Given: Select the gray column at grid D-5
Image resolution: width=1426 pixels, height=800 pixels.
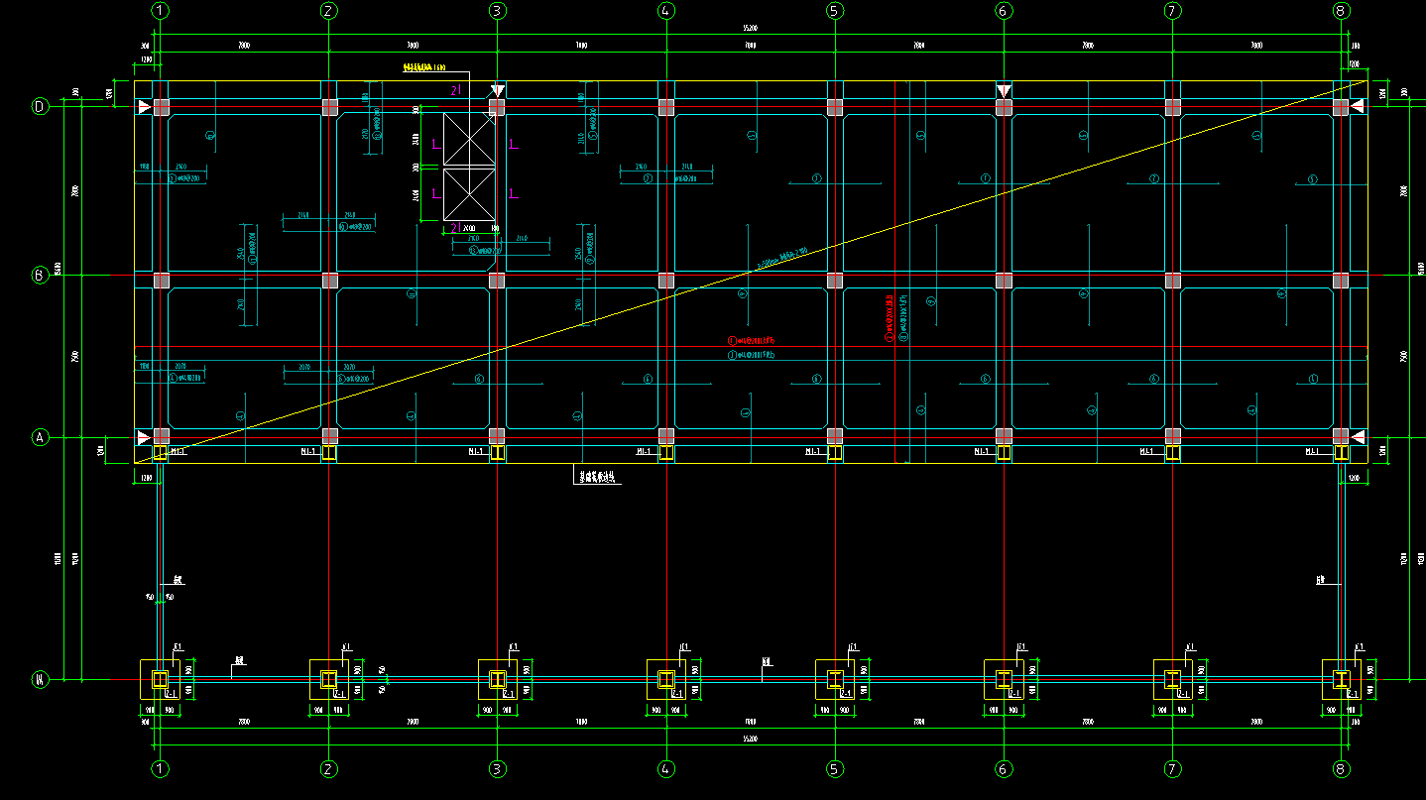Looking at the screenshot, I should (835, 107).
